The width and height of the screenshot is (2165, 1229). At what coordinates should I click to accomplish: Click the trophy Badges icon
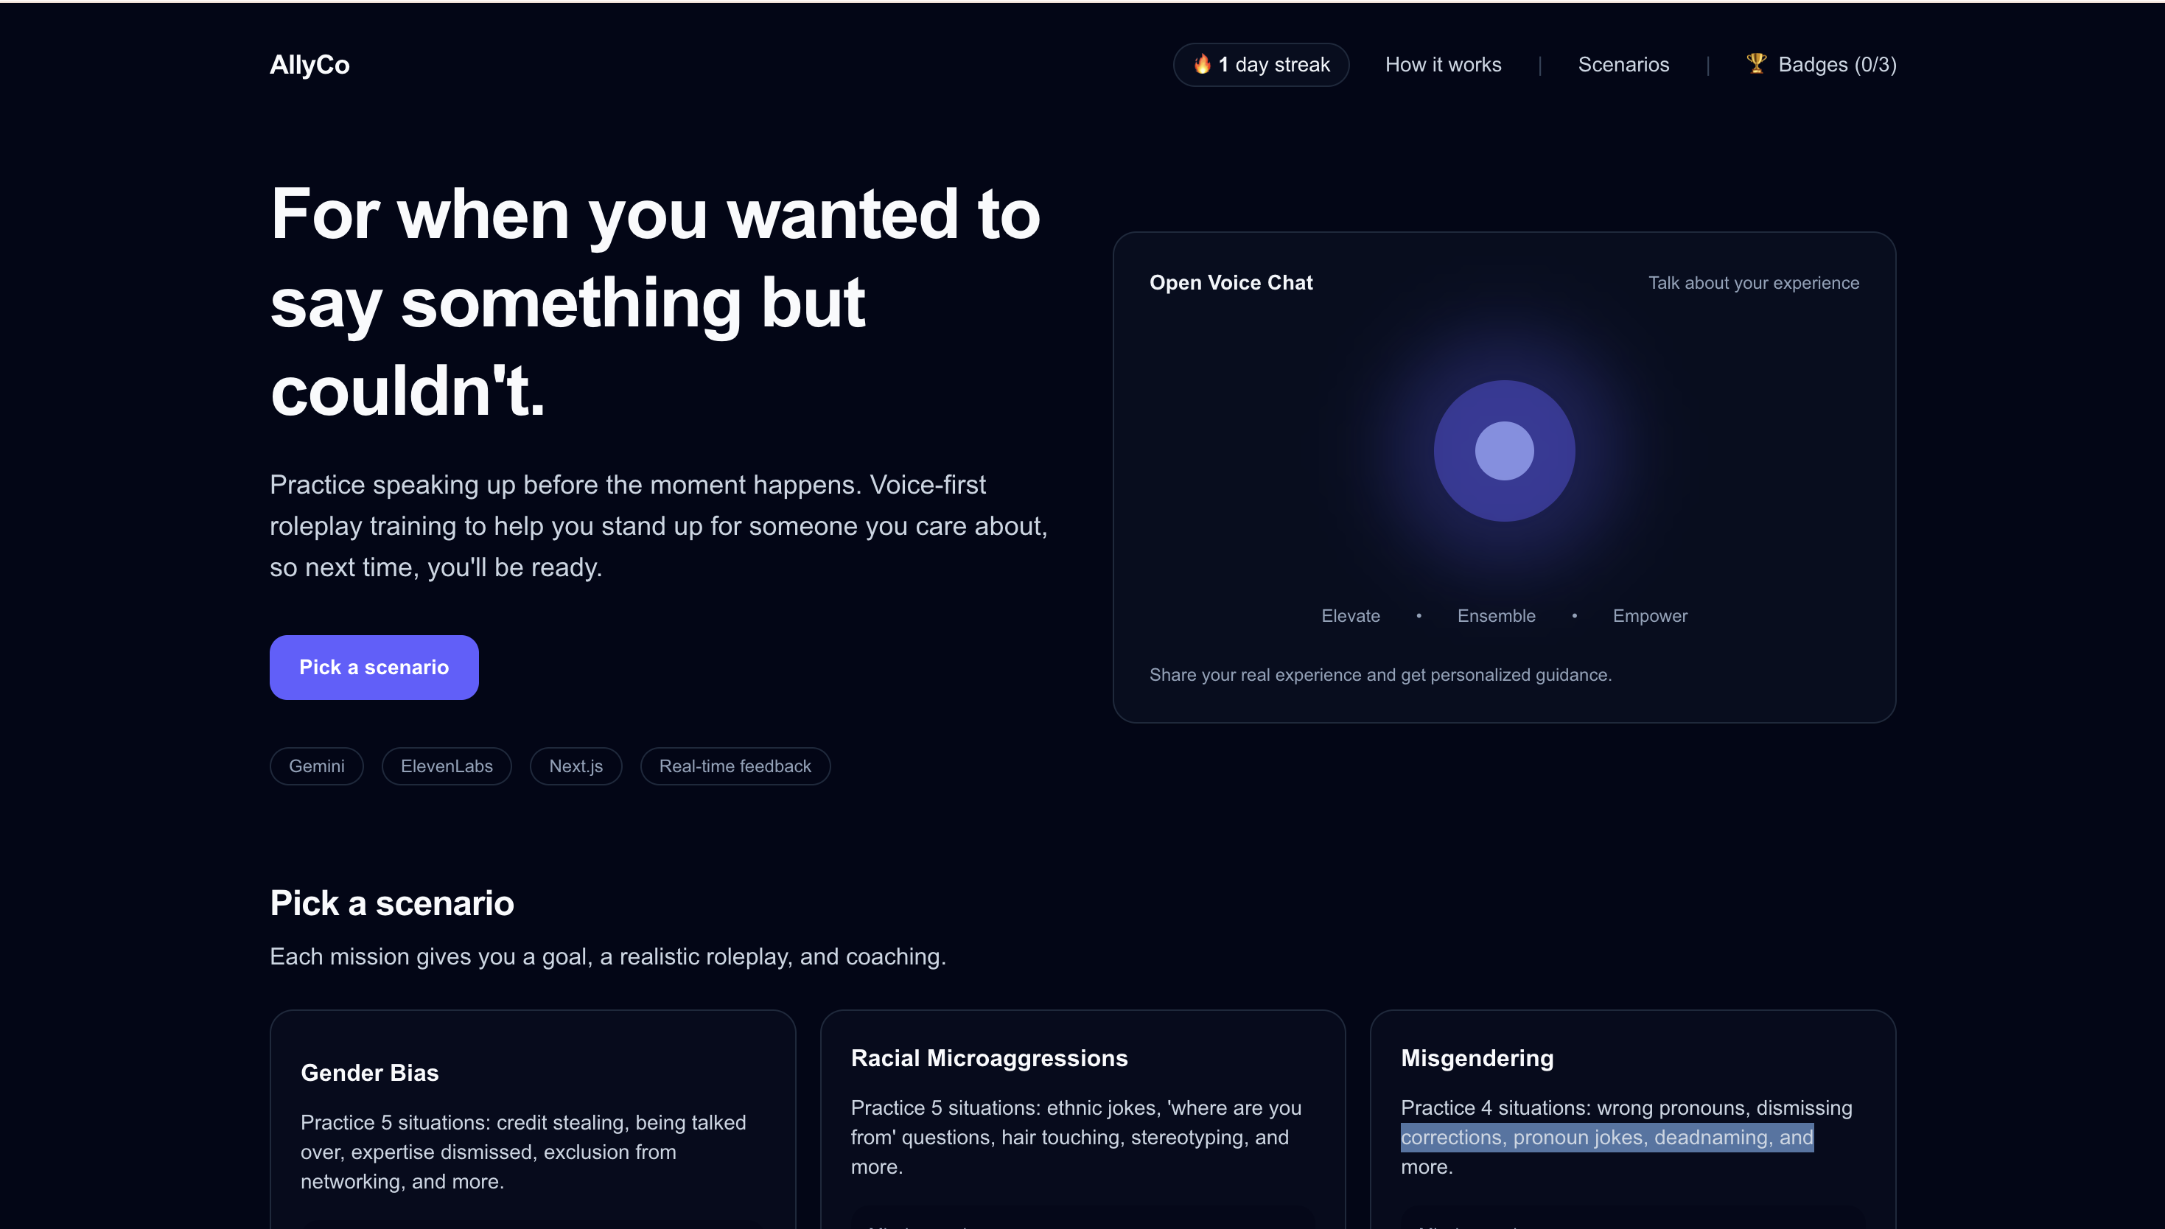click(1757, 63)
